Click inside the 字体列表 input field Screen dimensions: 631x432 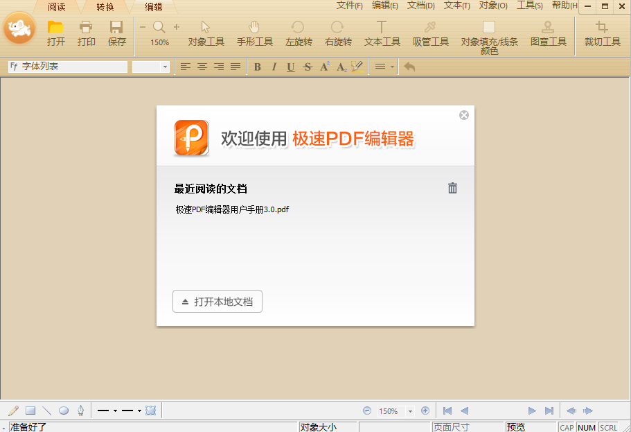(69, 67)
